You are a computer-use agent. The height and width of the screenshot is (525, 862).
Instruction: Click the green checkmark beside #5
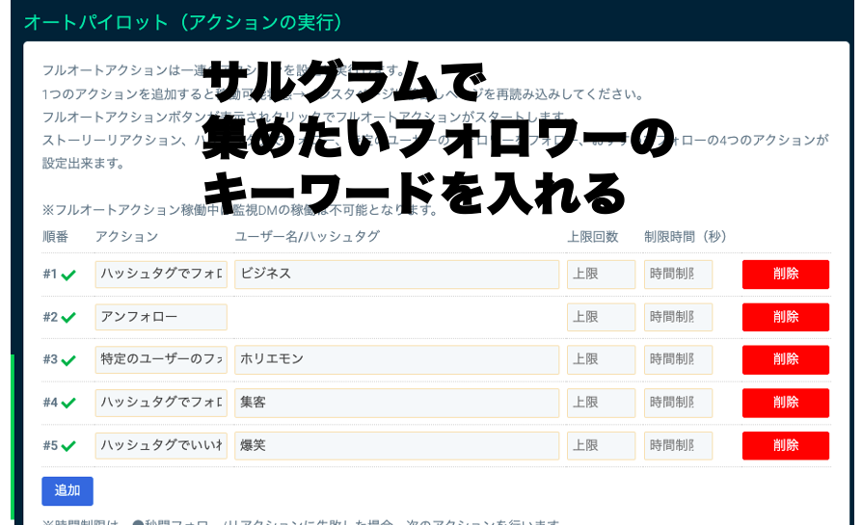click(x=68, y=446)
